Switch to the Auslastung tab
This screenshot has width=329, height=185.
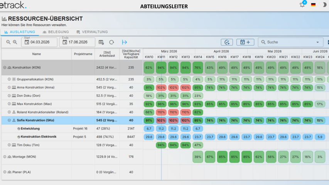(x=20, y=32)
